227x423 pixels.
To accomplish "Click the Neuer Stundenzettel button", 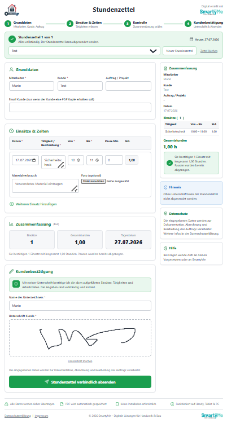I will pyautogui.click(x=180, y=51).
